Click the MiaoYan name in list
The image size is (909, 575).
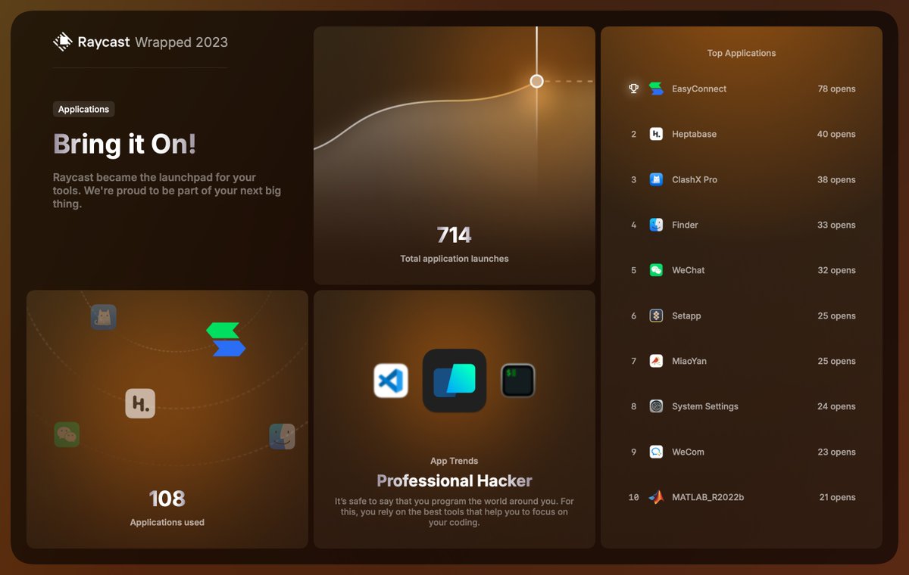click(689, 361)
